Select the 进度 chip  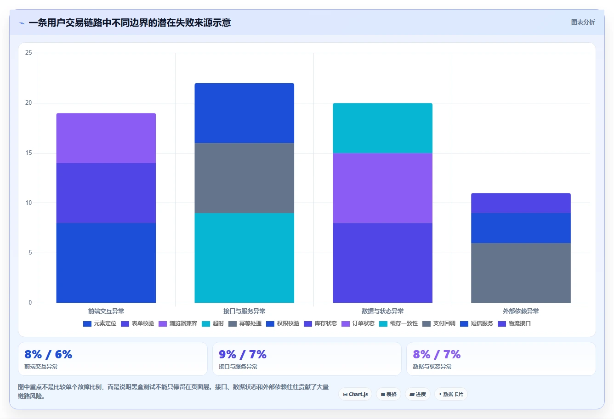click(417, 394)
